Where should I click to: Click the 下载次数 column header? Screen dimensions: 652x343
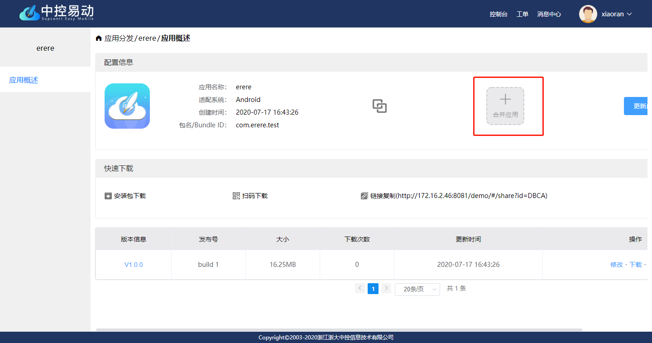(357, 239)
